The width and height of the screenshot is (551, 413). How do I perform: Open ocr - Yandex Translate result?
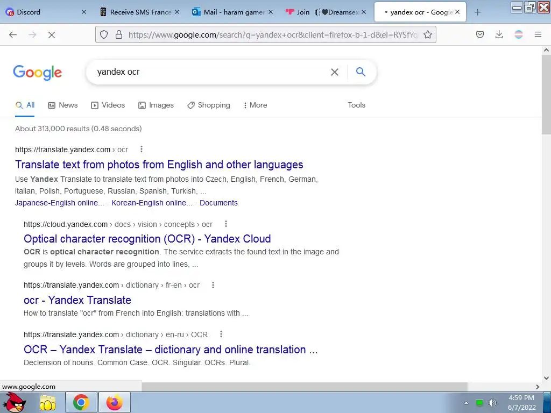(77, 300)
